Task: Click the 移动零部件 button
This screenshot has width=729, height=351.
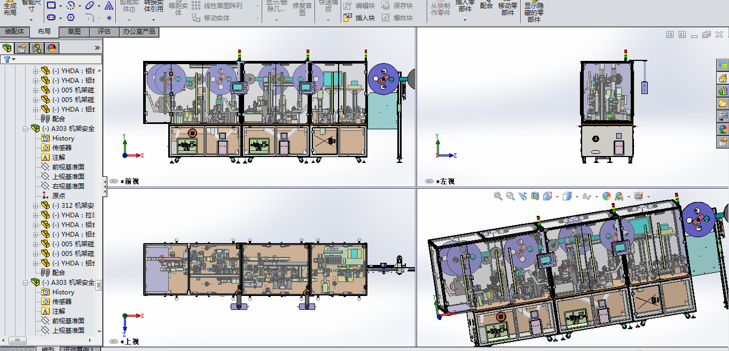Action: (508, 7)
